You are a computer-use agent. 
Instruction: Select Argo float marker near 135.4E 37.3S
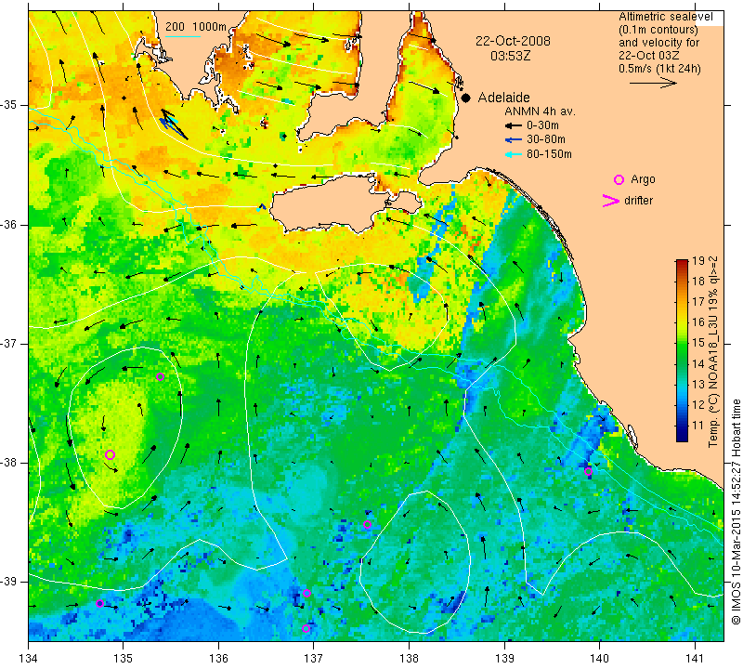(x=160, y=377)
